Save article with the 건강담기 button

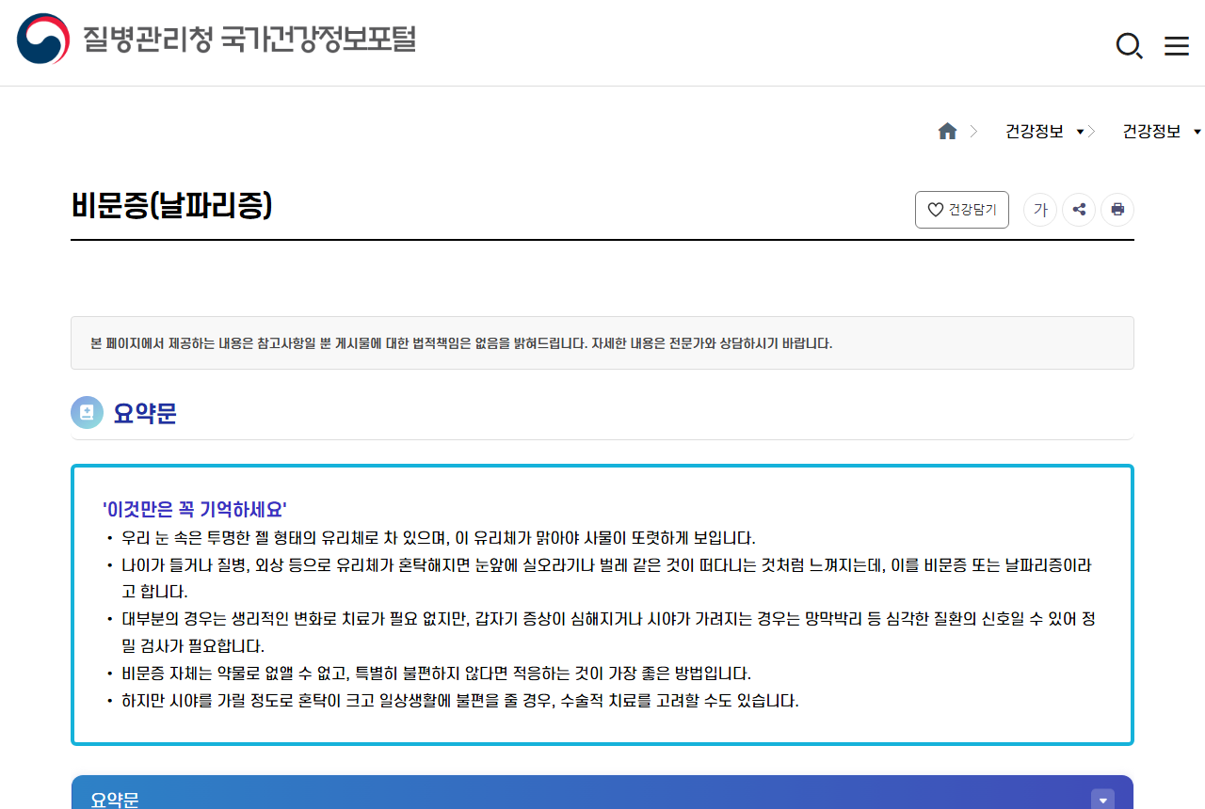click(x=962, y=210)
